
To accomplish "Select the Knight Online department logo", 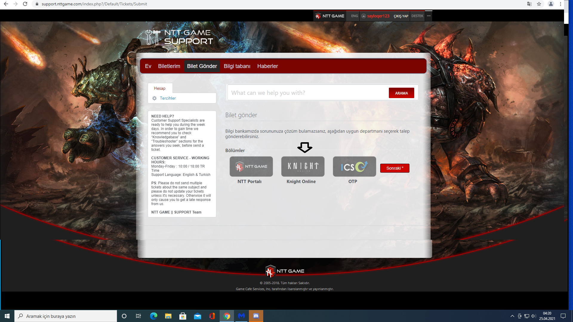I will (303, 166).
